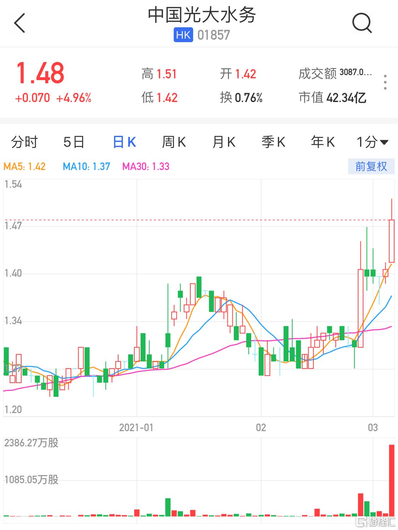Tap the stock code 01857
This screenshot has width=398, height=530.
pyautogui.click(x=214, y=35)
